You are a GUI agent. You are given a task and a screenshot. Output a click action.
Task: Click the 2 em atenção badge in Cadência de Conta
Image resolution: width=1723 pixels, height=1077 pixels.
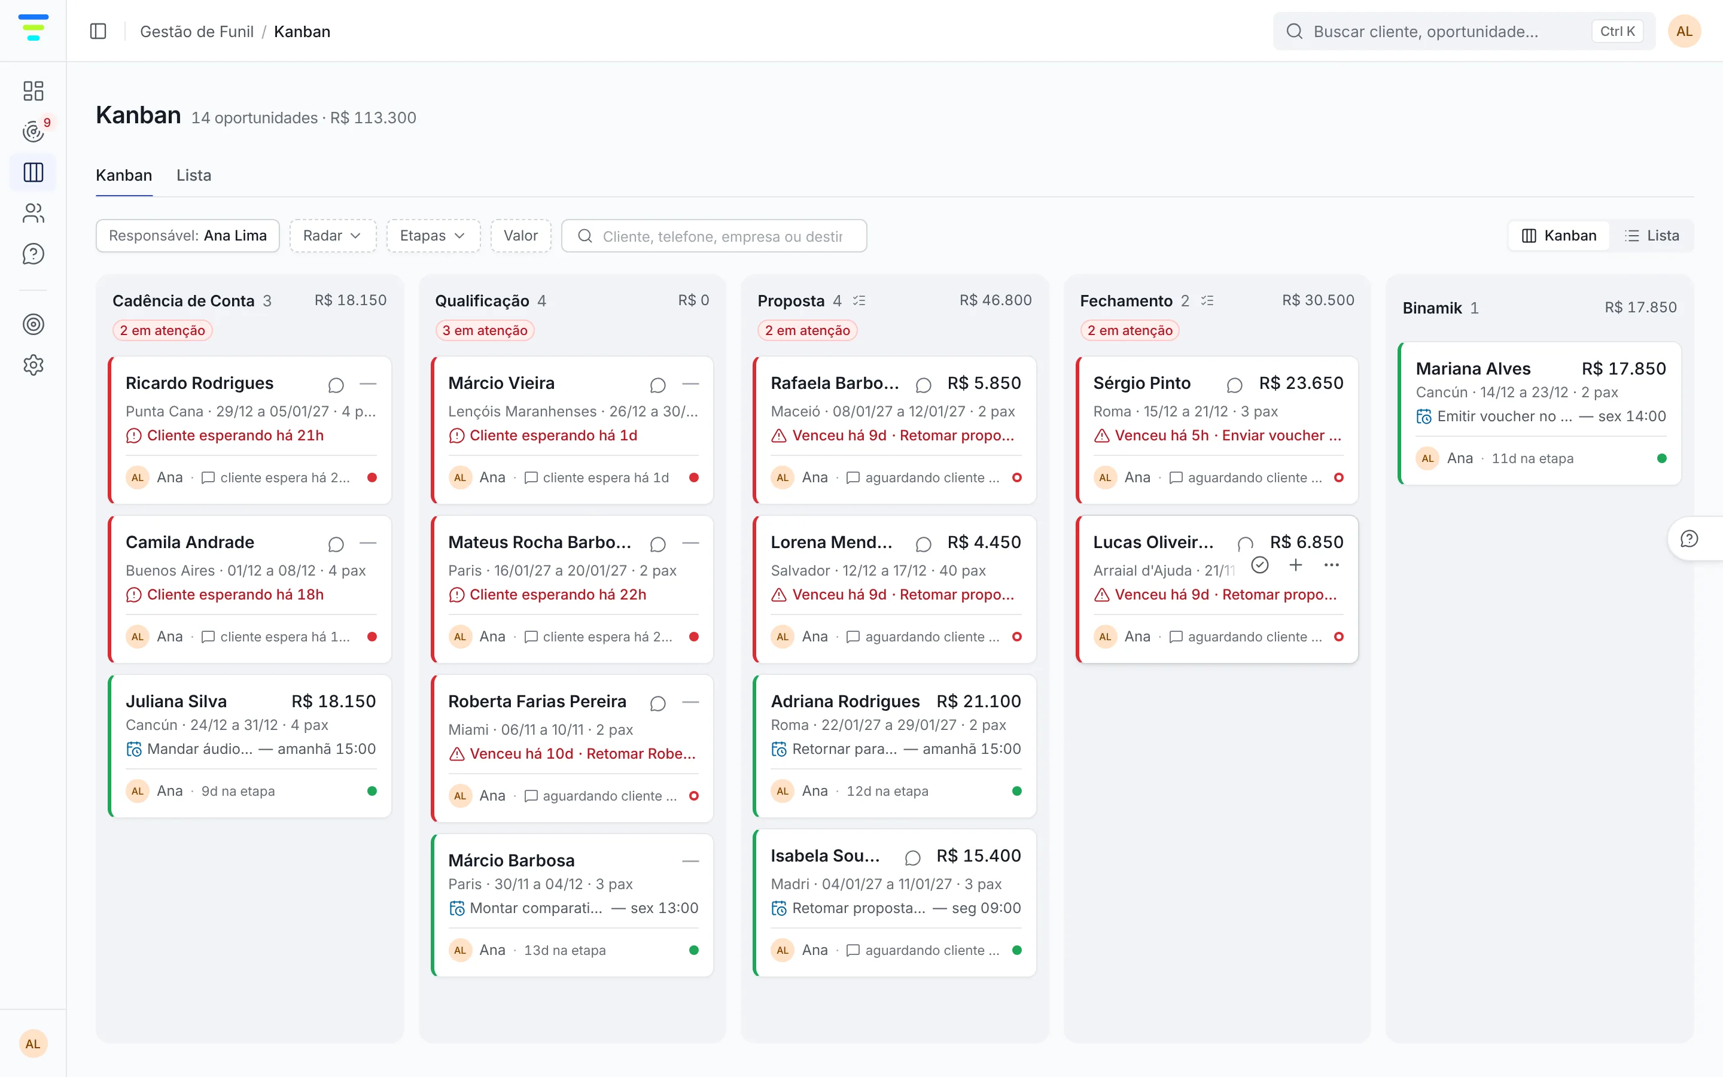(162, 330)
